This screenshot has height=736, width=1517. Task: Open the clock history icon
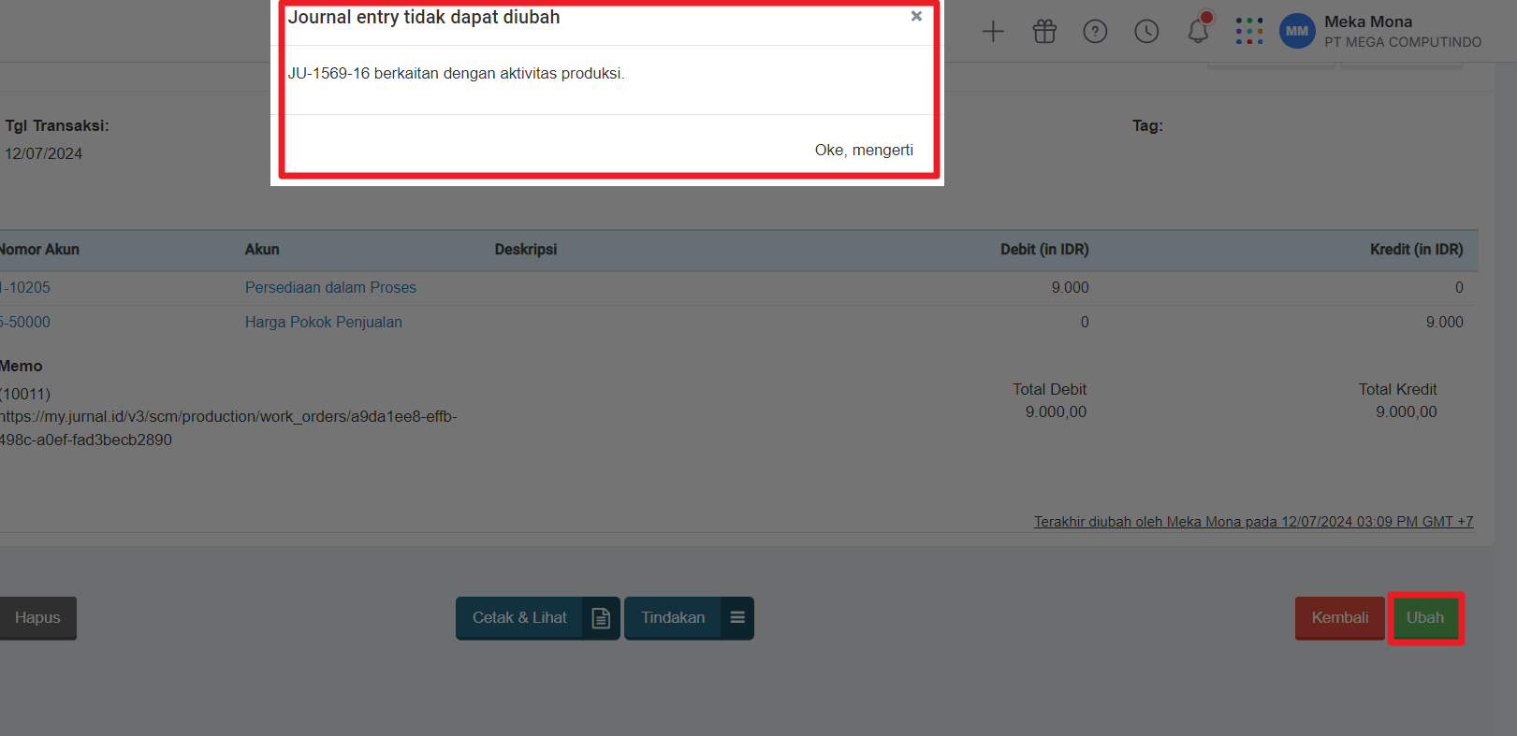[x=1146, y=32]
